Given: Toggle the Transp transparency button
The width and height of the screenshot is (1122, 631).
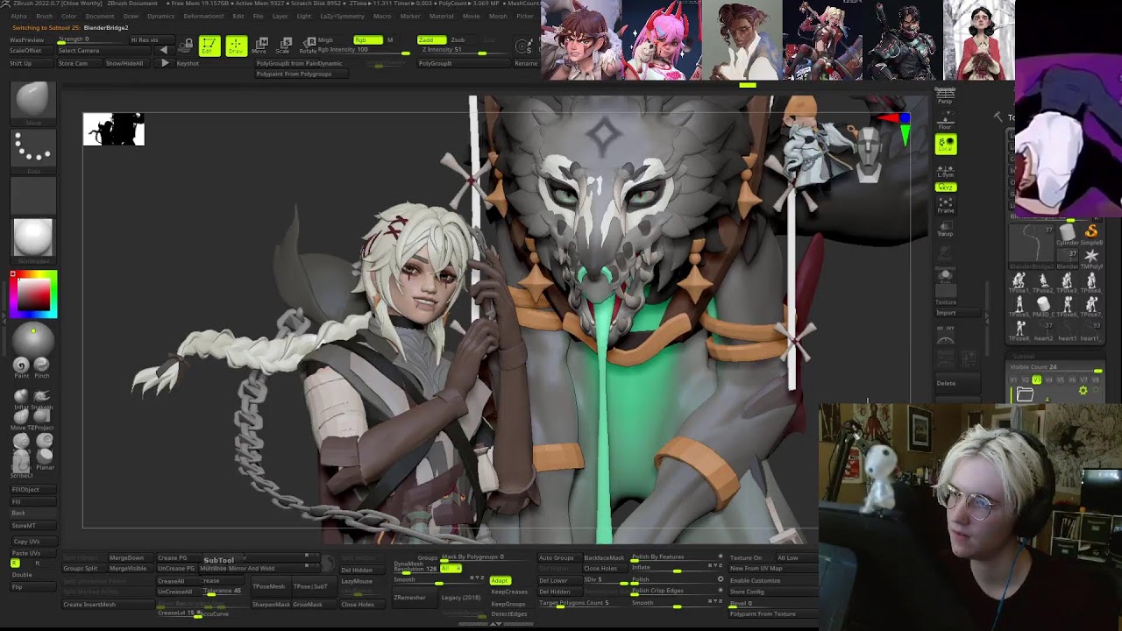Looking at the screenshot, I should tap(945, 228).
